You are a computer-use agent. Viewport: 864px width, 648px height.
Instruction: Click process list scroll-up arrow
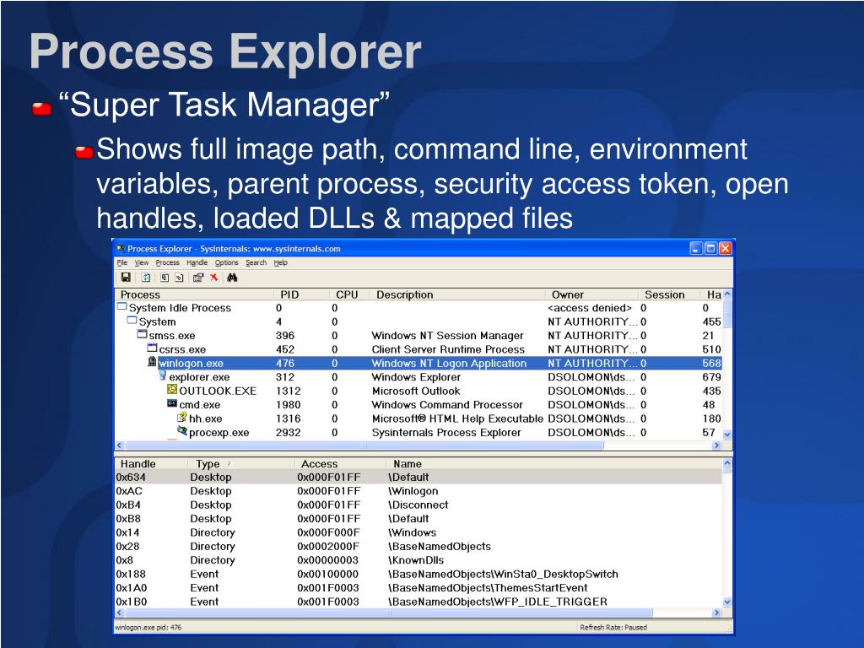click(726, 294)
